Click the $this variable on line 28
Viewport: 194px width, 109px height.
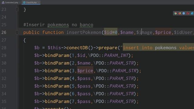pos(54,48)
